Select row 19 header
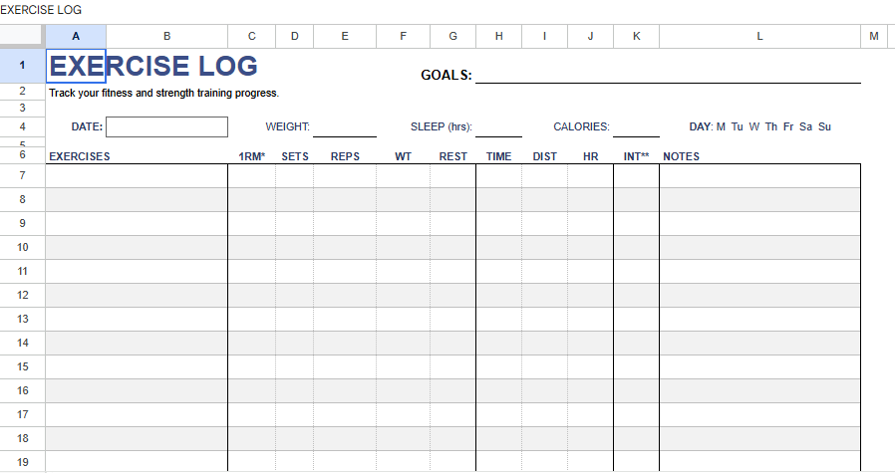This screenshot has height=473, width=895. coord(22,462)
